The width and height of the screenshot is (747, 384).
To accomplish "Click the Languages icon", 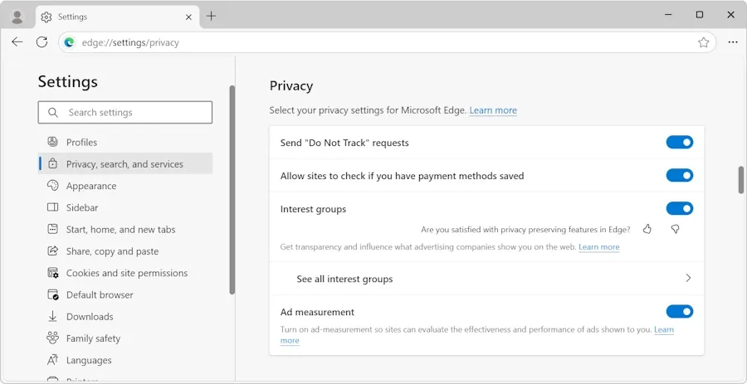I will coord(52,360).
